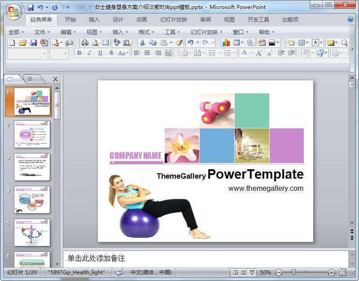359x281 pixels.
Task: Click the zoom magnifier icon in the toolbar
Action: (x=345, y=43)
